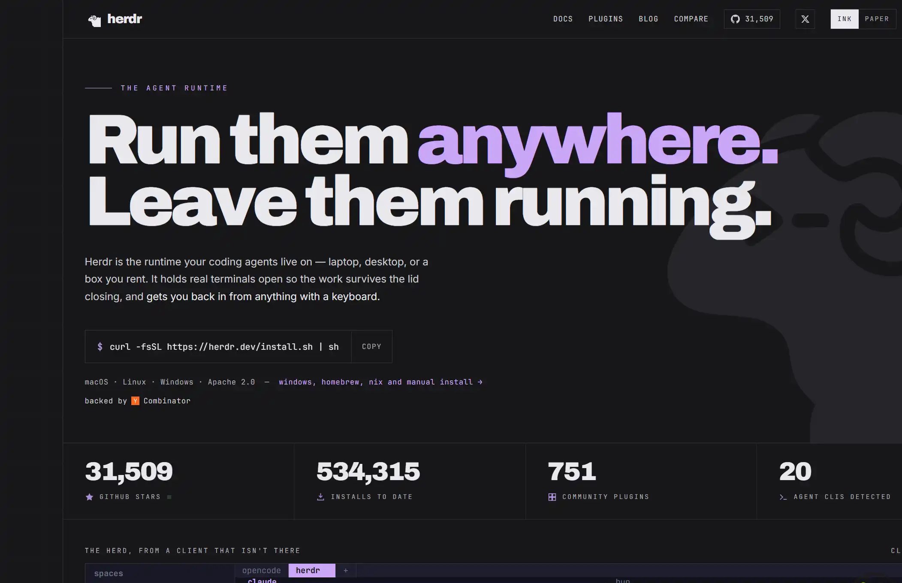Click the terminal prompt icon beside Agent CLIs Detected
Screen dimensions: 902x583
click(x=783, y=497)
